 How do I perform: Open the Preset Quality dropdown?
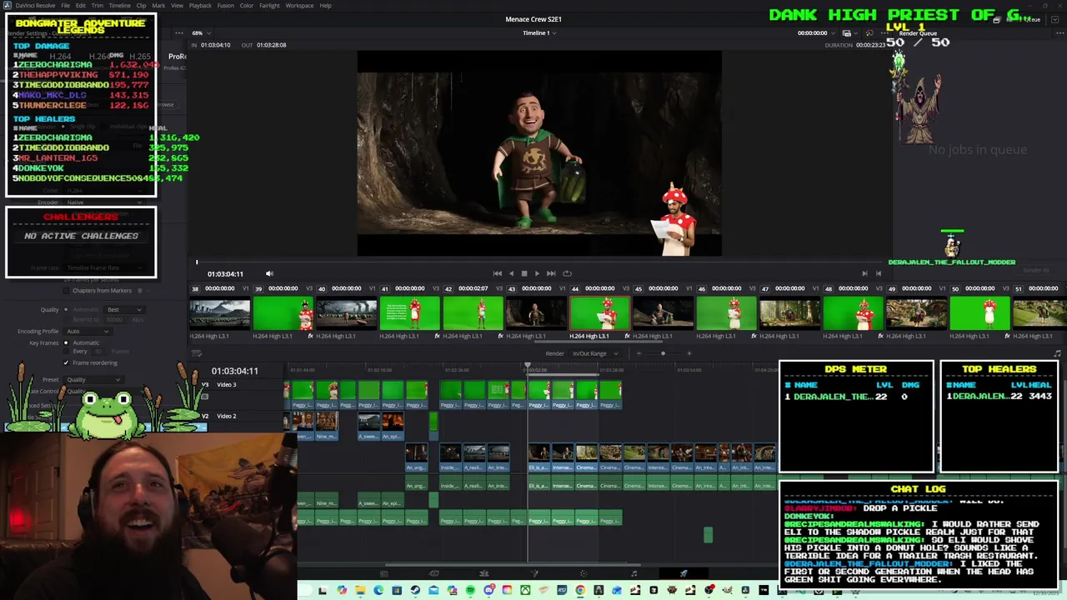[x=93, y=380]
